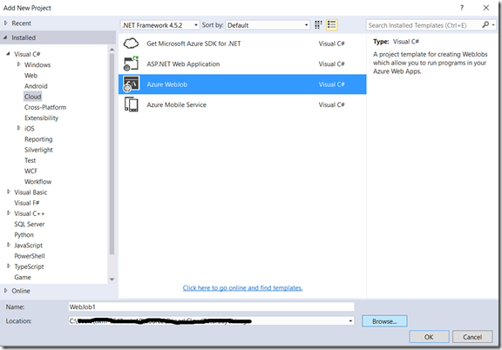Click the category tree scrollbar thumb
This screenshot has height=350, width=502.
[x=112, y=153]
